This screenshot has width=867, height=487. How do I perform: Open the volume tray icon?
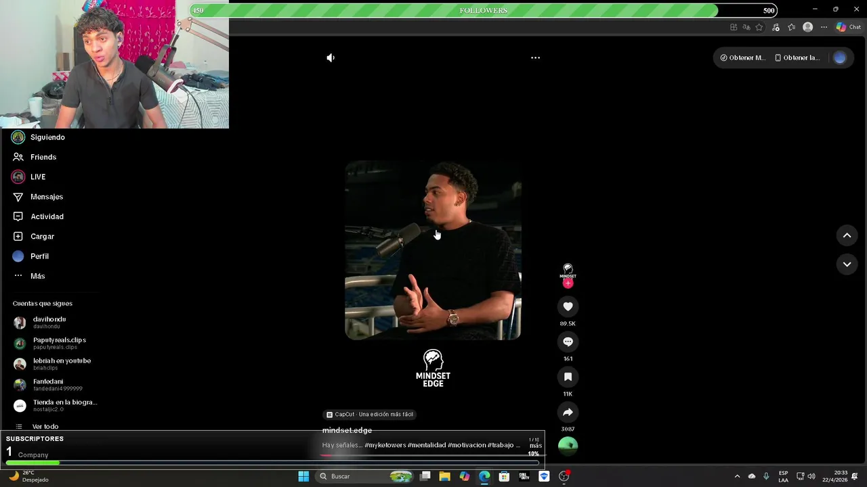coord(811,476)
